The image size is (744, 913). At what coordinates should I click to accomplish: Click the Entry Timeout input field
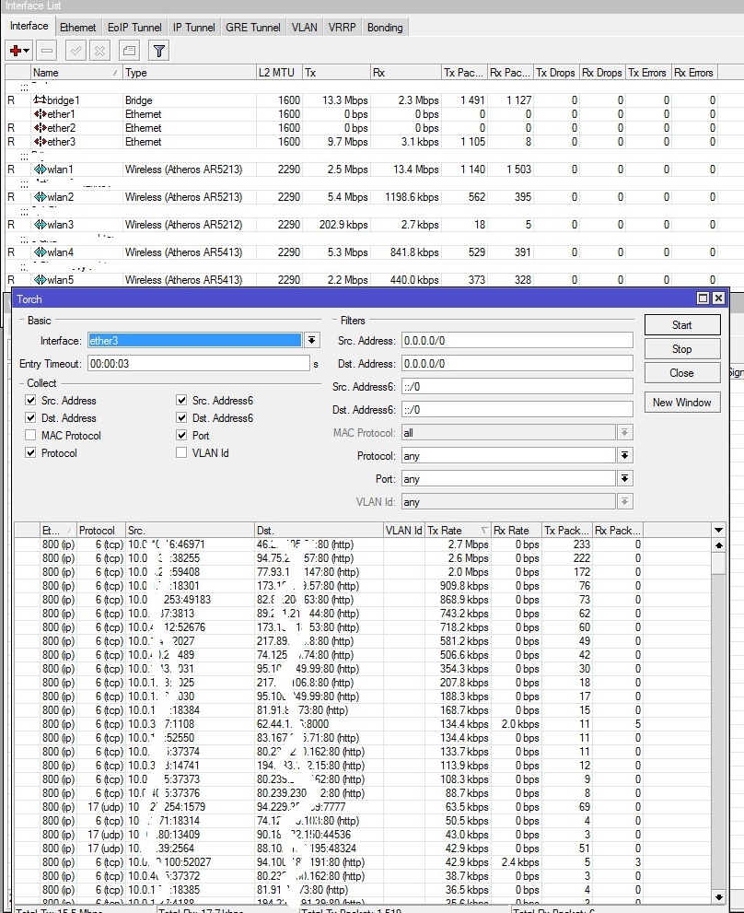point(199,363)
